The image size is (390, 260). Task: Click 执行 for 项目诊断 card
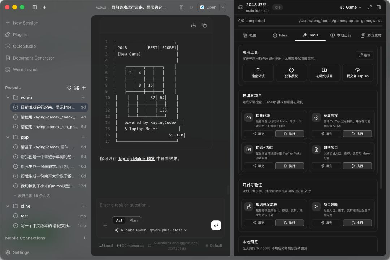coord(357,223)
